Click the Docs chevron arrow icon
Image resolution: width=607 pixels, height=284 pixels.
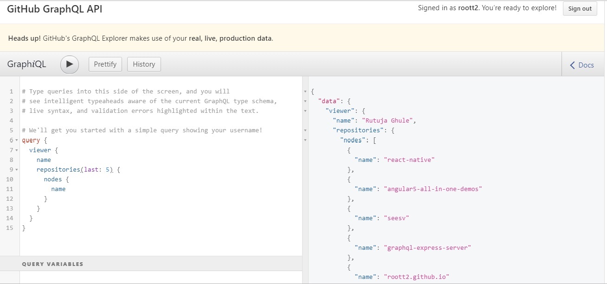pyautogui.click(x=572, y=65)
